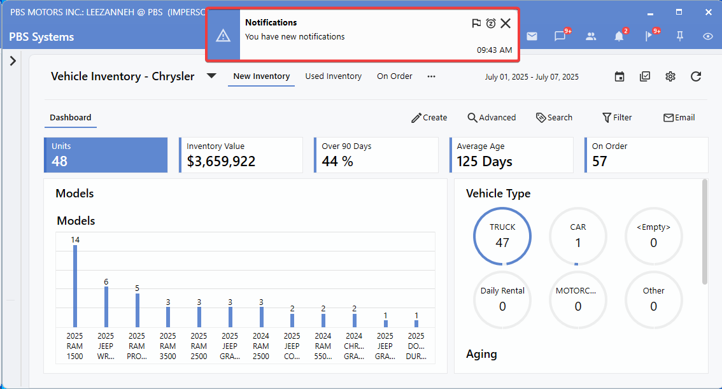Viewport: 722px width, 389px height.
Task: Open the more tabs ellipsis menu
Action: point(432,76)
